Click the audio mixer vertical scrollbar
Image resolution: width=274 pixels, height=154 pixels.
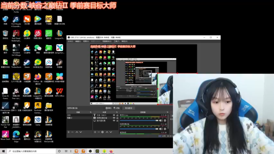click(x=168, y=122)
